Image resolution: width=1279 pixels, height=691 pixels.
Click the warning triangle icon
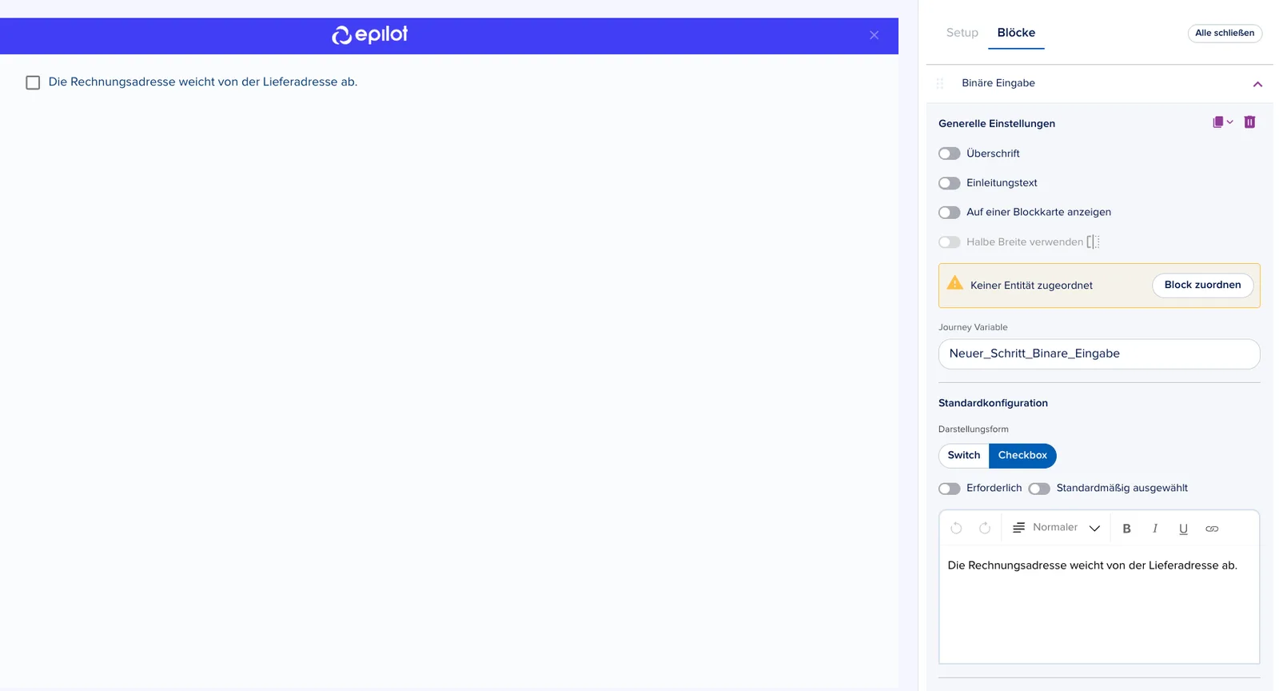pyautogui.click(x=954, y=283)
